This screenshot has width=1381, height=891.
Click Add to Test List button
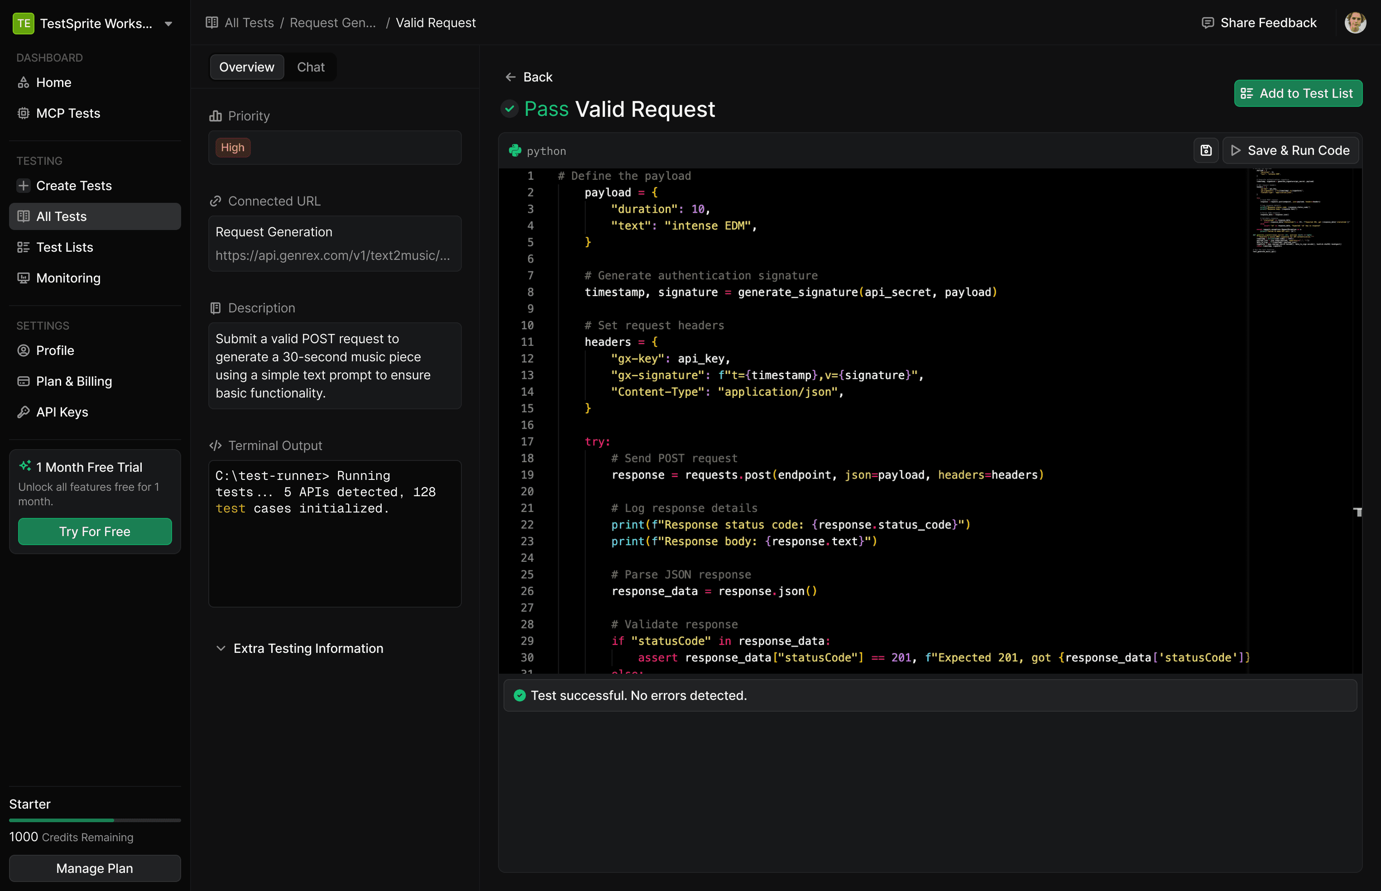[x=1298, y=94]
